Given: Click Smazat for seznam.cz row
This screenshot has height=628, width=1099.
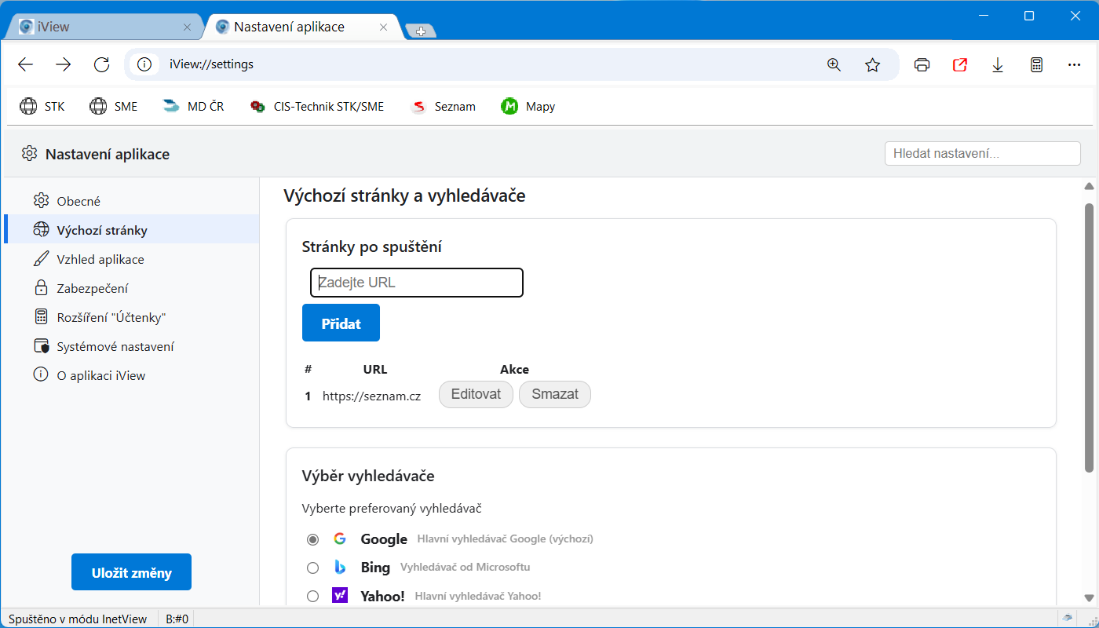Looking at the screenshot, I should tap(555, 394).
